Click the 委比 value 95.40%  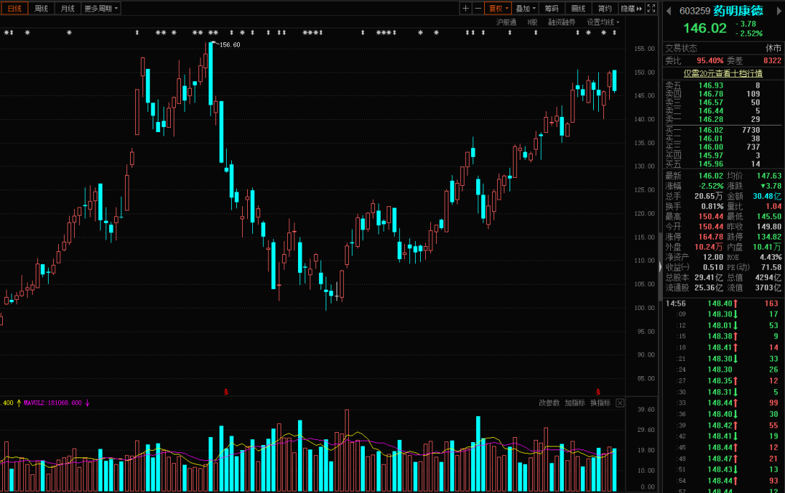coord(710,60)
